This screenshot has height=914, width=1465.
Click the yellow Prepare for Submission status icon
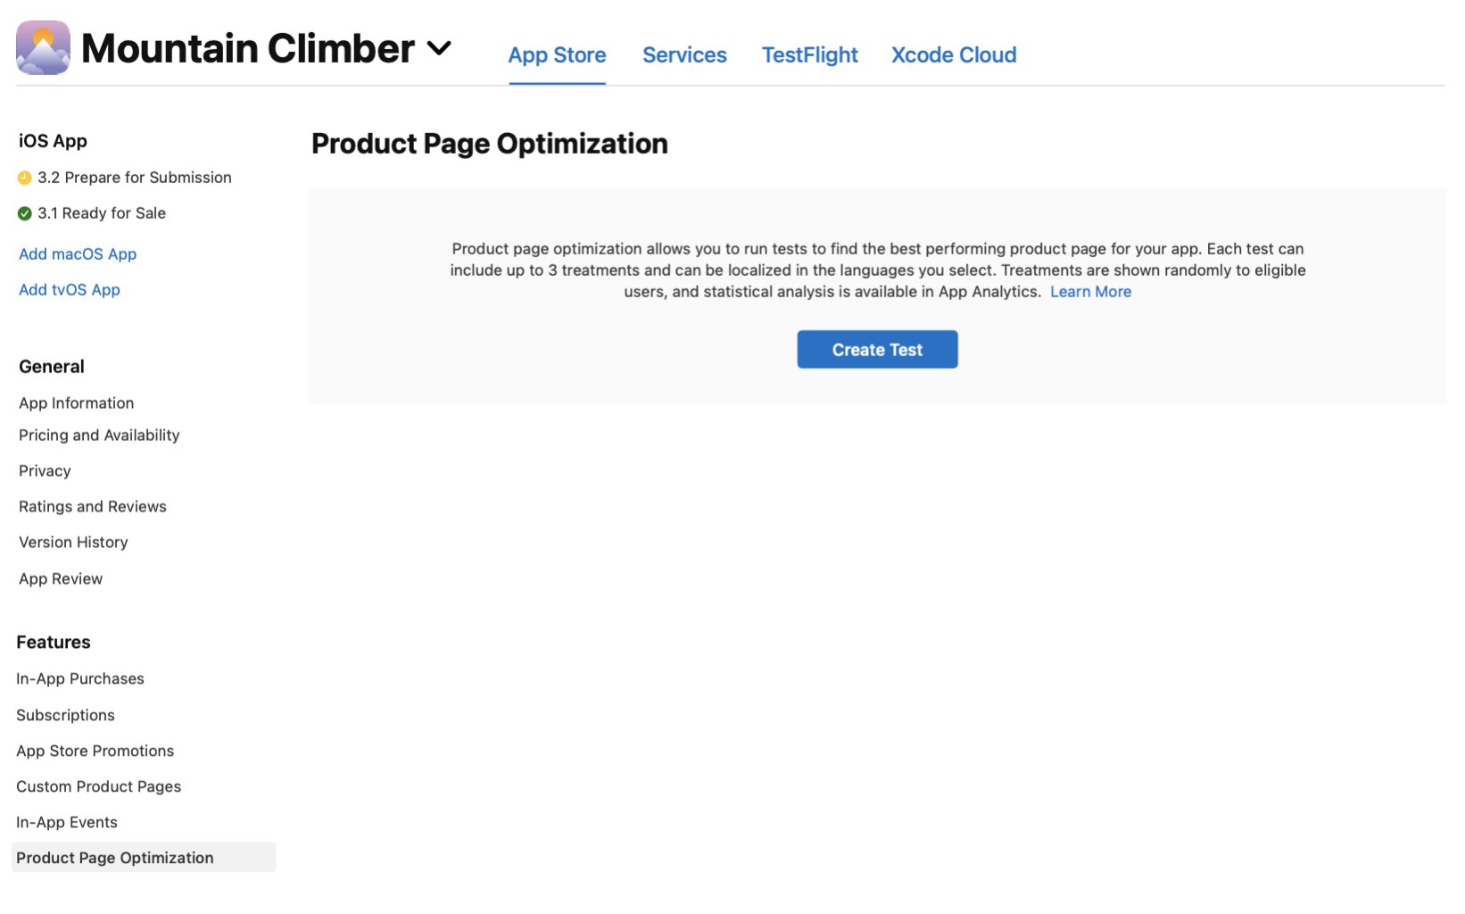pyautogui.click(x=25, y=178)
